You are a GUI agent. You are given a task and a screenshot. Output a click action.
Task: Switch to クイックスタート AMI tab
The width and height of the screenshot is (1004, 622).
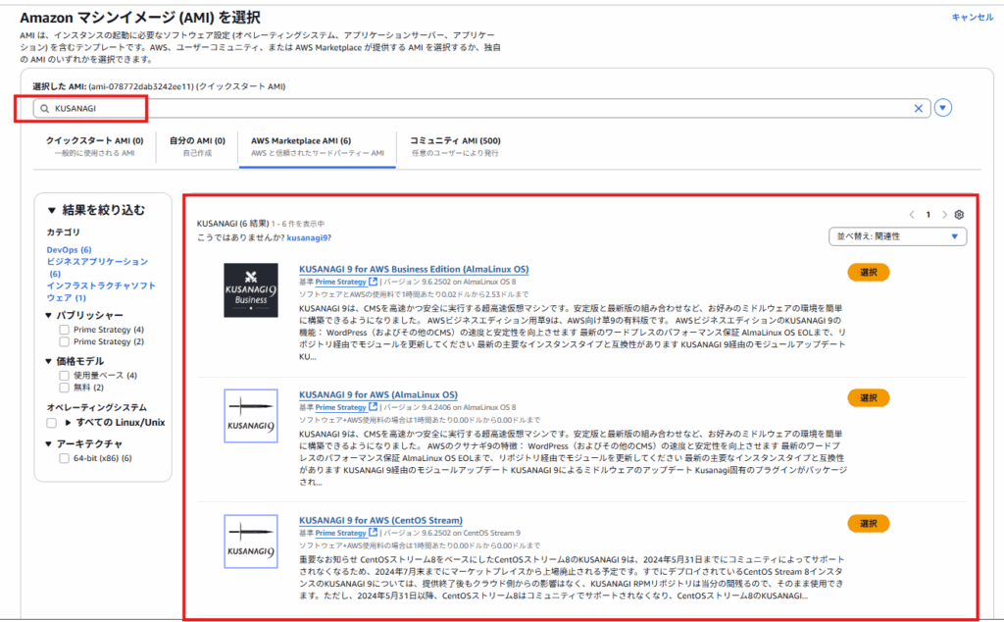[x=95, y=147]
